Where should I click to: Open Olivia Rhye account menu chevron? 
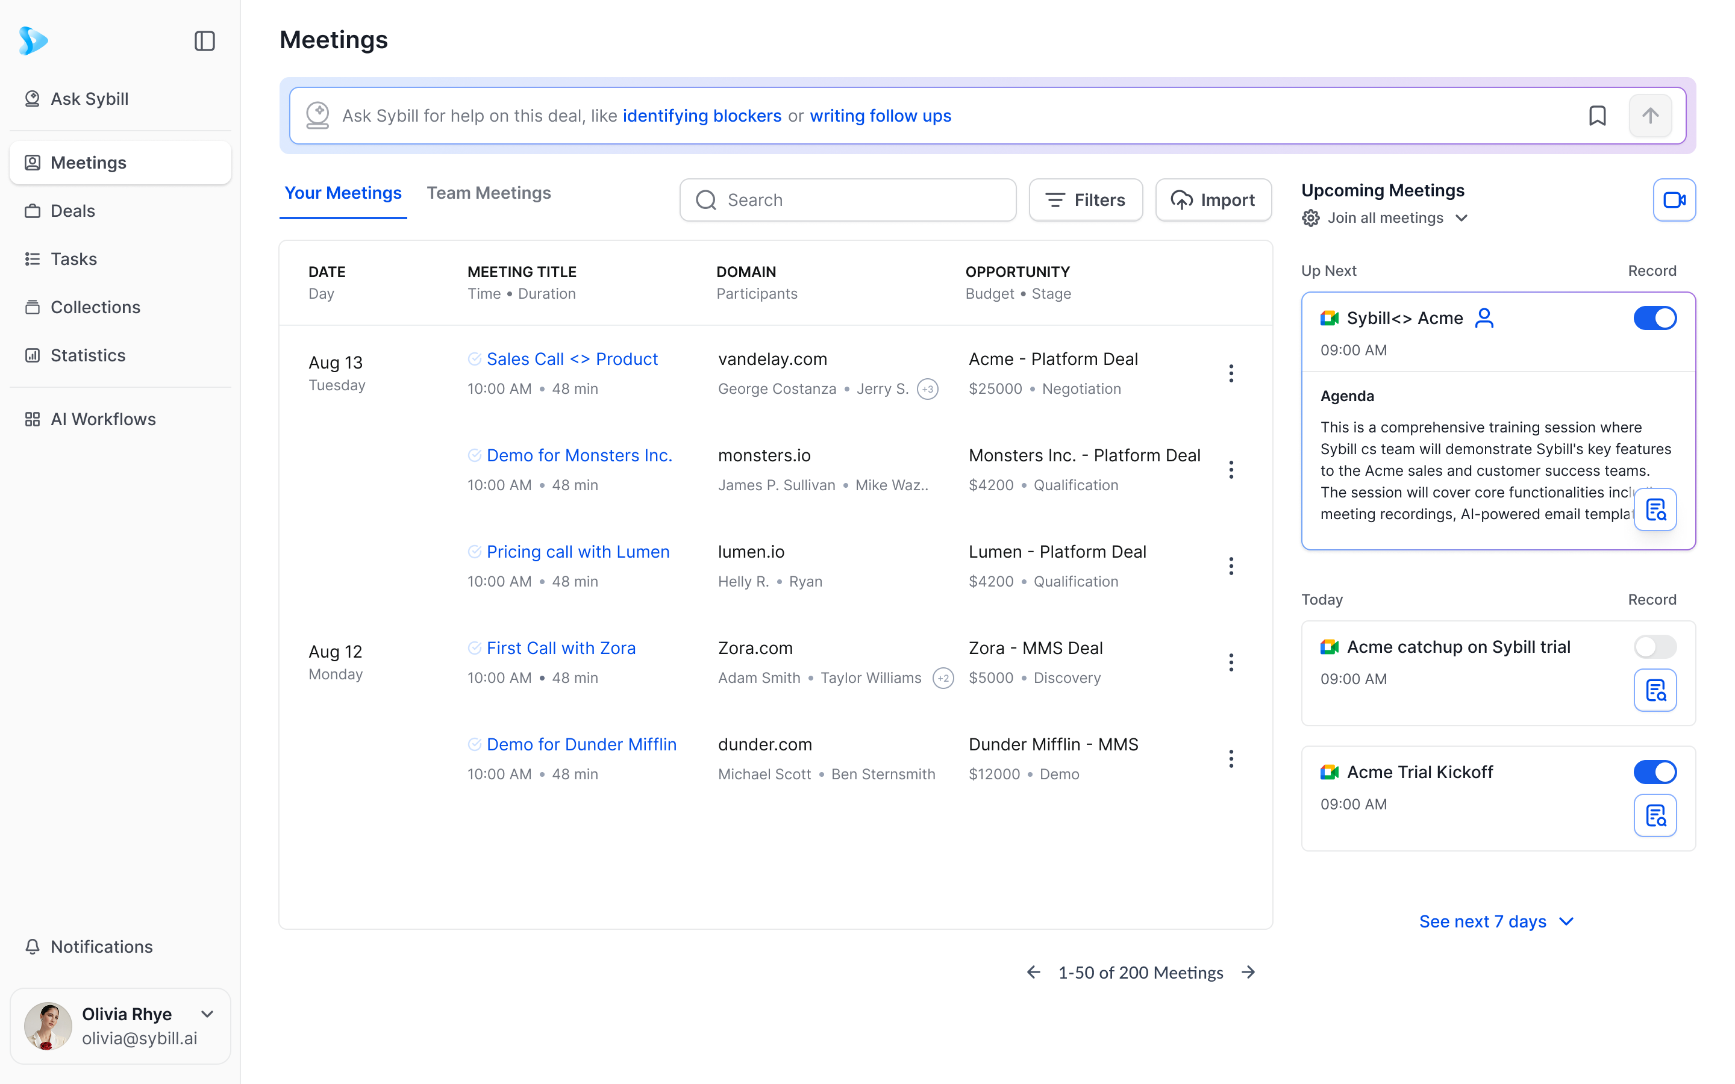click(207, 1014)
